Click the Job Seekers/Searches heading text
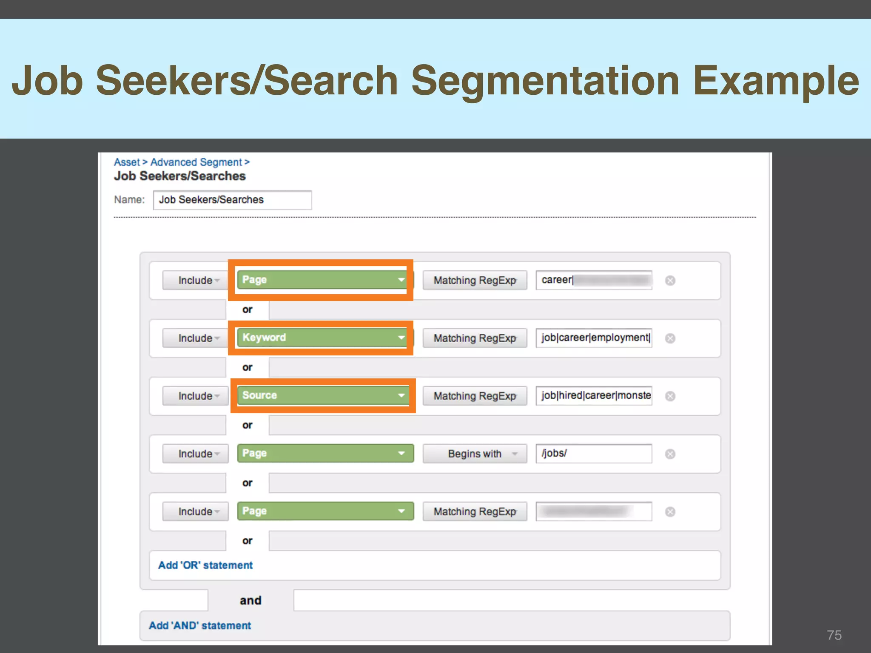Screen dimensions: 871x653 click(180, 176)
